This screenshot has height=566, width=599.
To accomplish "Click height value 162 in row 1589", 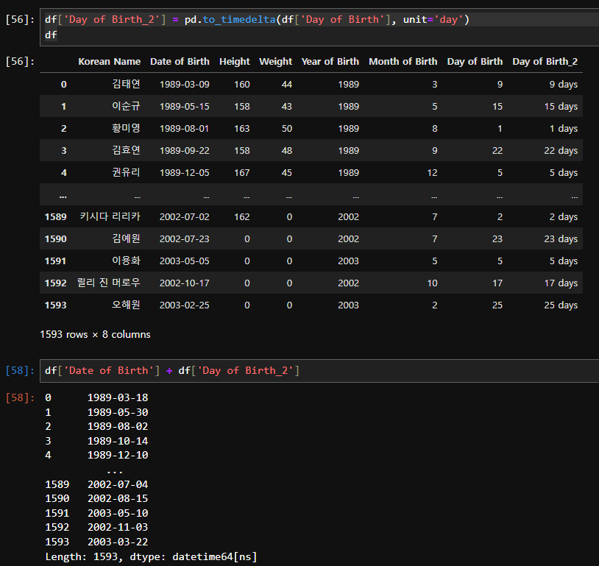I will (242, 217).
